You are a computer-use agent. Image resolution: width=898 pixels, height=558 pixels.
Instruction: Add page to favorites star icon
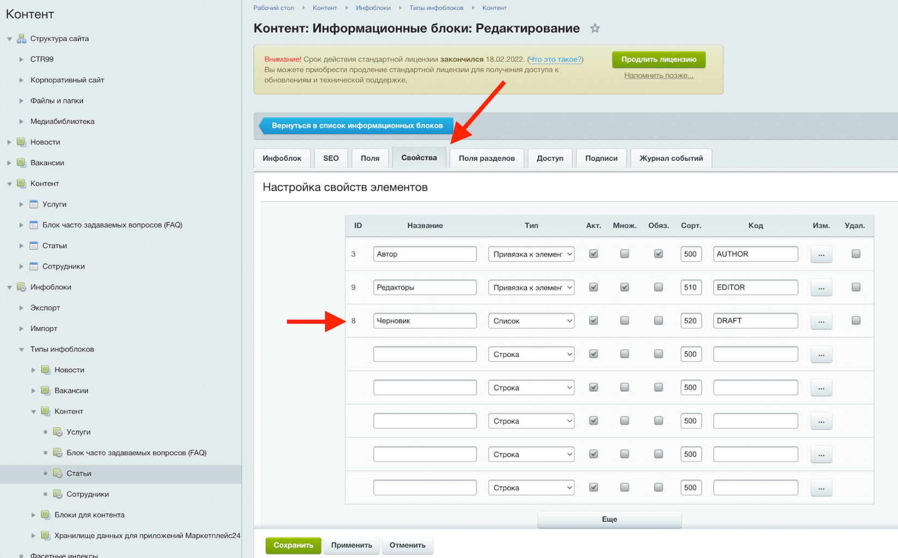(595, 28)
